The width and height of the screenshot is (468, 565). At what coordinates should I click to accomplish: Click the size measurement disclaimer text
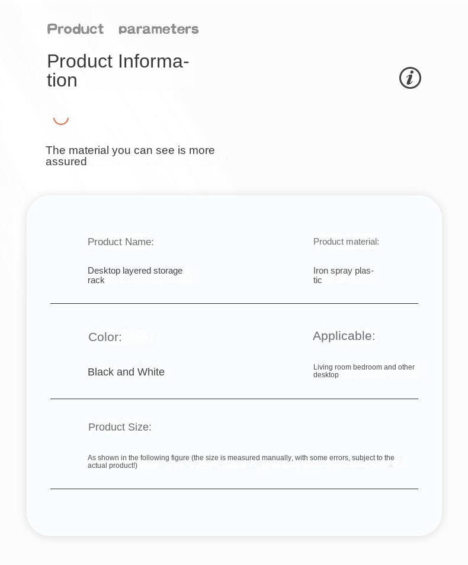[241, 461]
